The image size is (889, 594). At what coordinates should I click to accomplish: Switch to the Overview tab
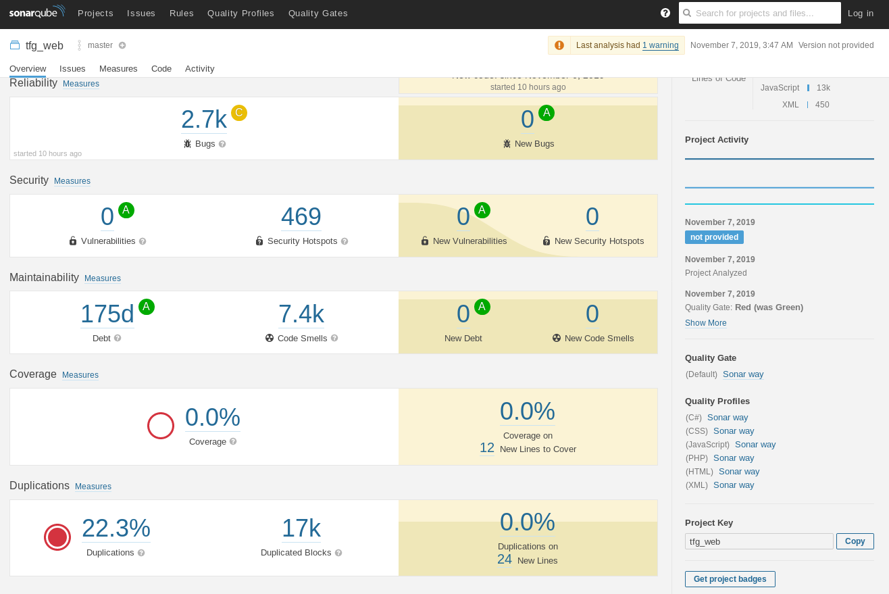pos(28,68)
